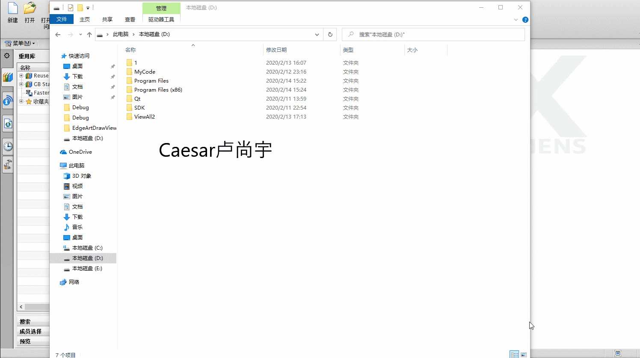Open the 查看 ribbon tab

pyautogui.click(x=130, y=19)
